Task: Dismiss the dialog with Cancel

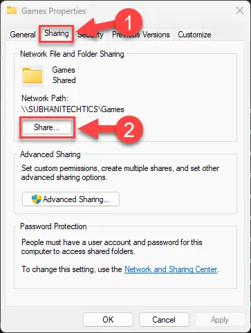Action: [x=164, y=320]
